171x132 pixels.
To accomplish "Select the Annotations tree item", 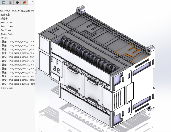I will 7,22.
